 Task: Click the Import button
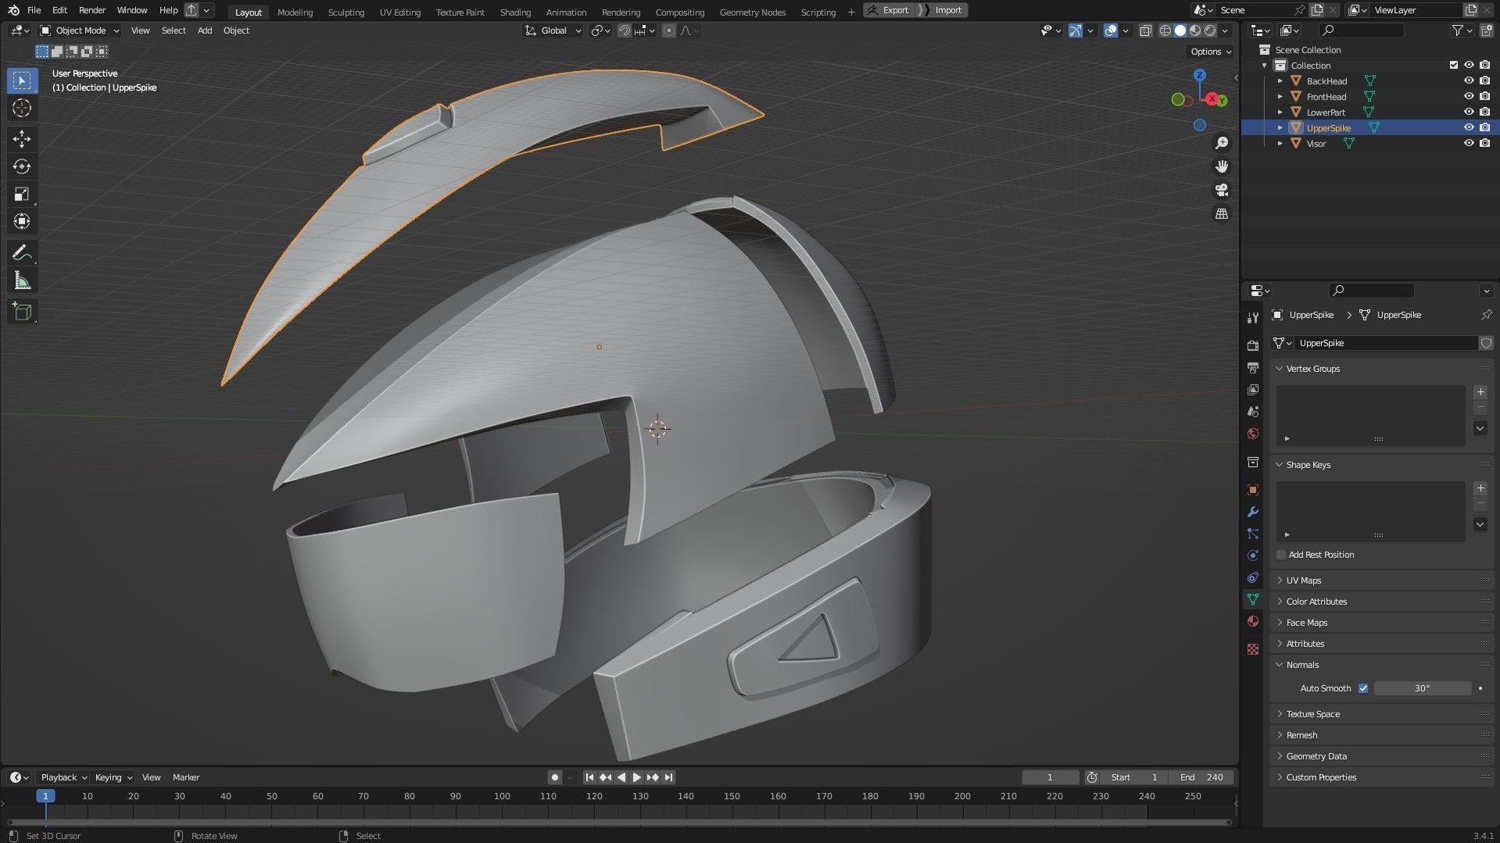click(x=943, y=10)
